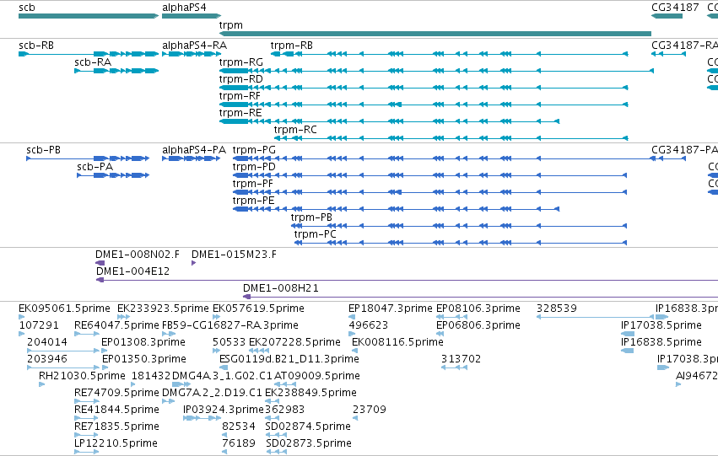Click EST EP18047.3prime
The height and width of the screenshot is (456, 718).
tap(390, 308)
